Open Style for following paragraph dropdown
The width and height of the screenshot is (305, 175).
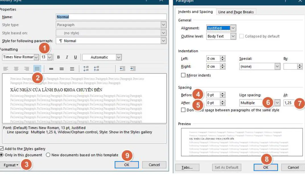click(x=163, y=41)
